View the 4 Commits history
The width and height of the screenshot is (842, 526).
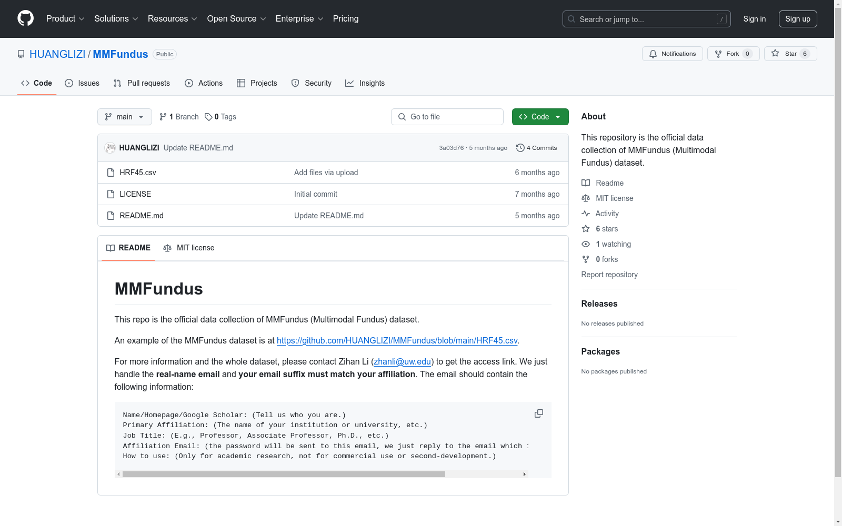click(537, 148)
